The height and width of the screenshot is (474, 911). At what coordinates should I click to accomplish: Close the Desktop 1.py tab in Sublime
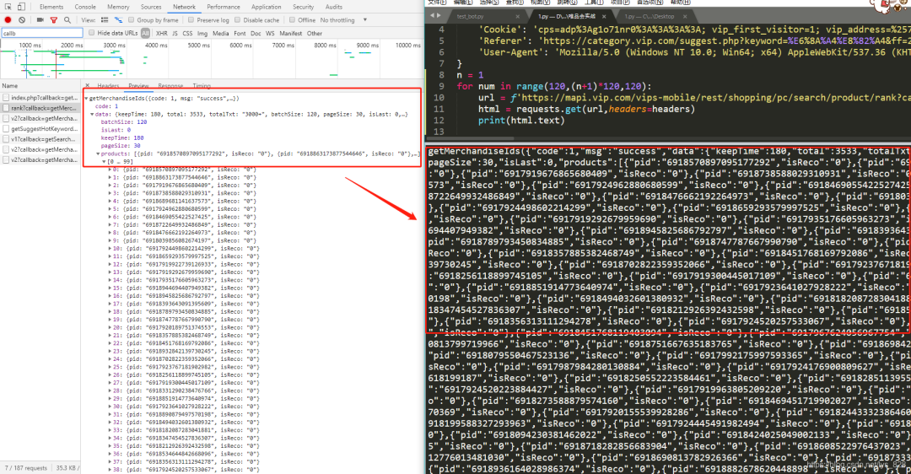(x=685, y=16)
